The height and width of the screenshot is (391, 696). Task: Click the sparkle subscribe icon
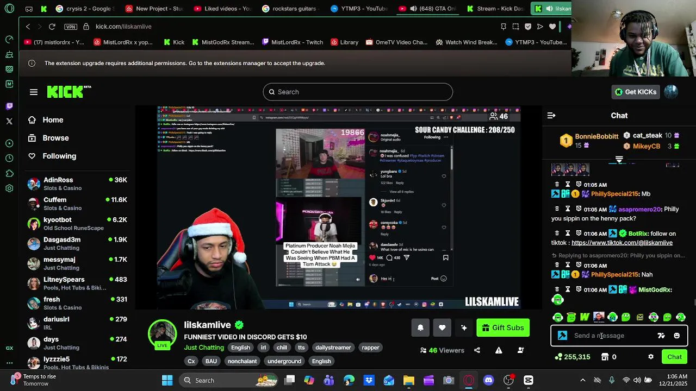464,327
